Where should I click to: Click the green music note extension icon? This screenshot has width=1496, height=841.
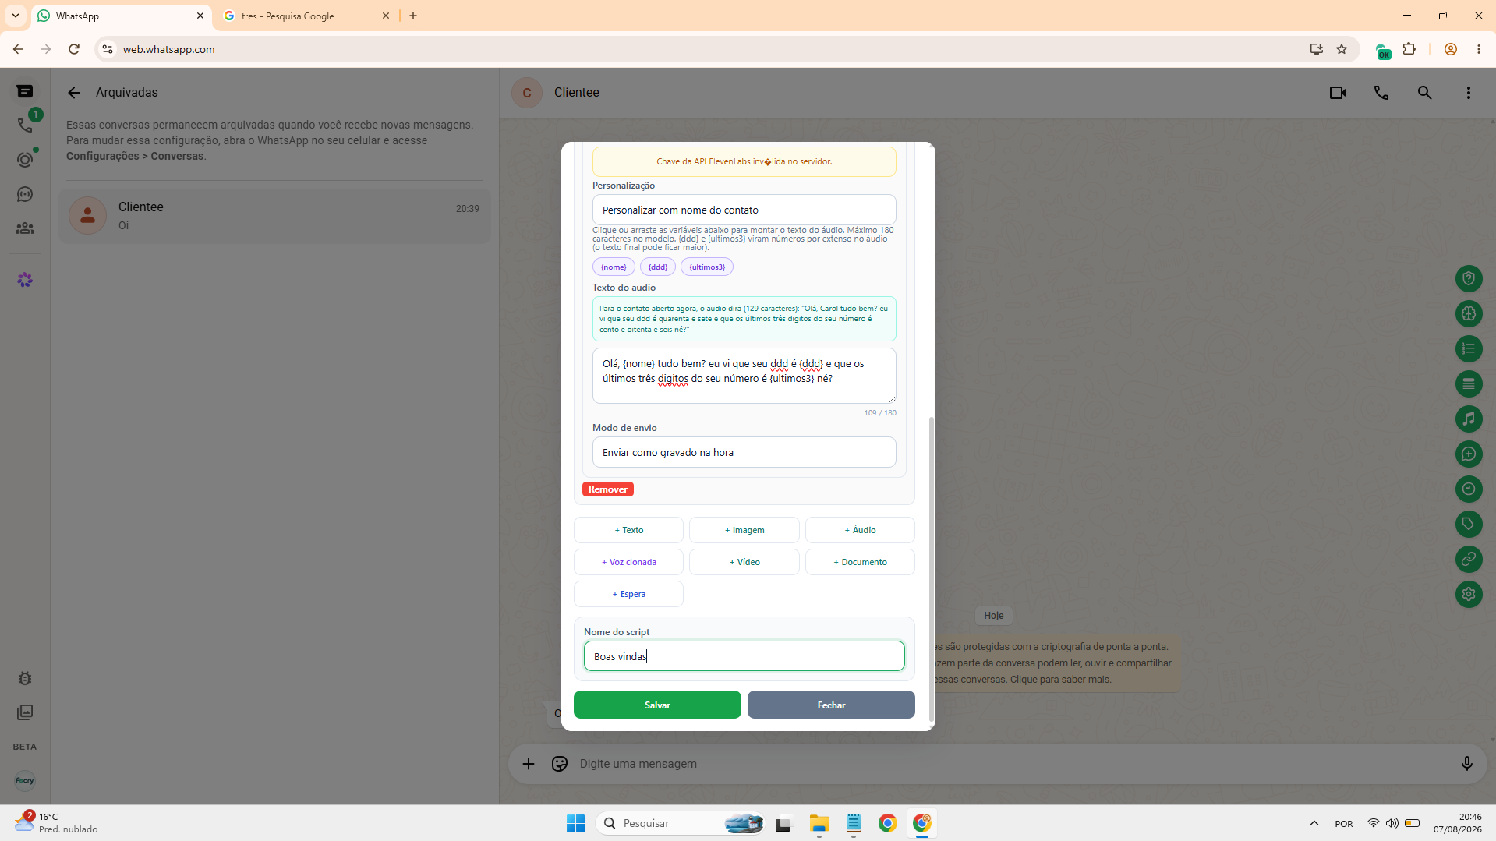1469,419
